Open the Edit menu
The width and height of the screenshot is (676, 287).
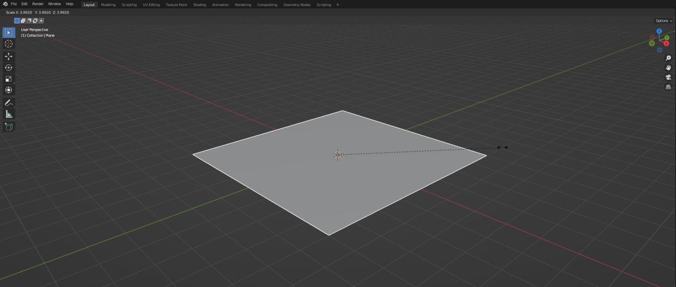[x=24, y=4]
